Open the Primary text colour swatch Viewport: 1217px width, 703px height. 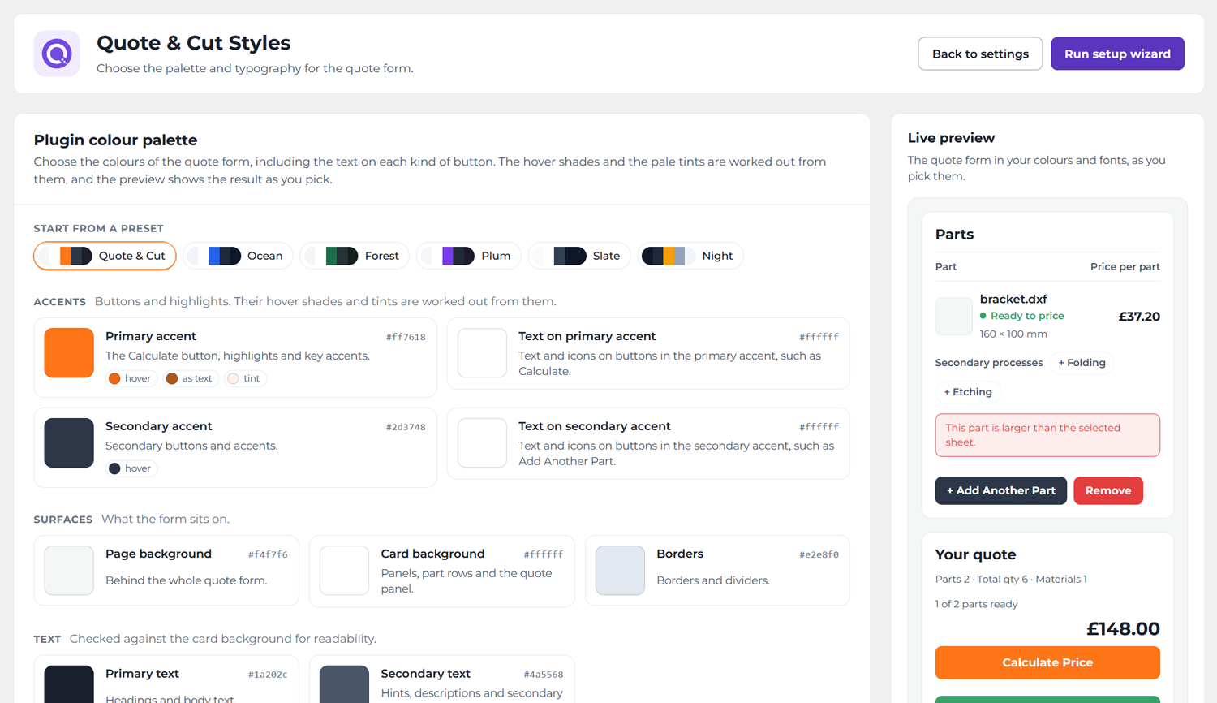coord(69,684)
